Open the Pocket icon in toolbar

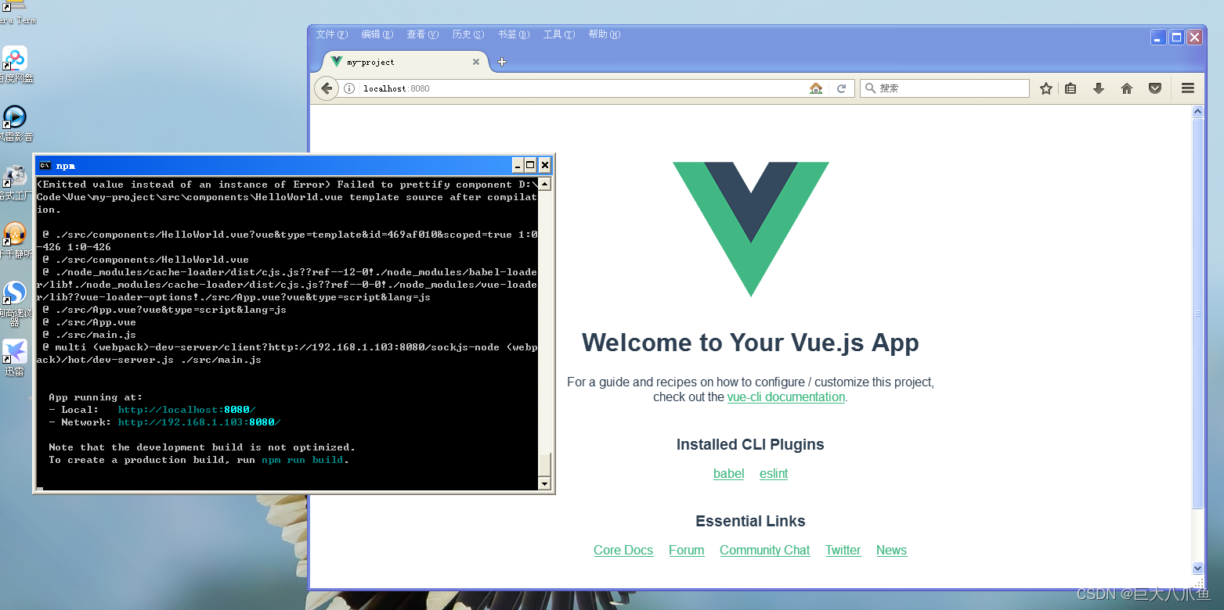tap(1155, 88)
